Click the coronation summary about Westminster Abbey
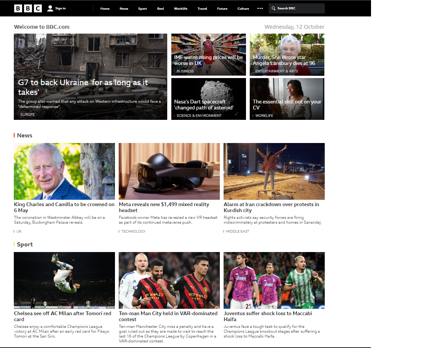The image size is (430, 348). click(59, 220)
